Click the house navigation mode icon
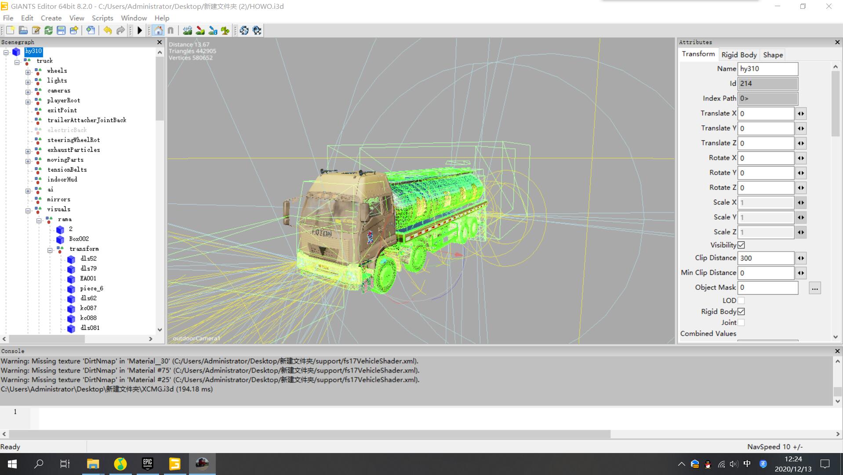 [x=158, y=30]
